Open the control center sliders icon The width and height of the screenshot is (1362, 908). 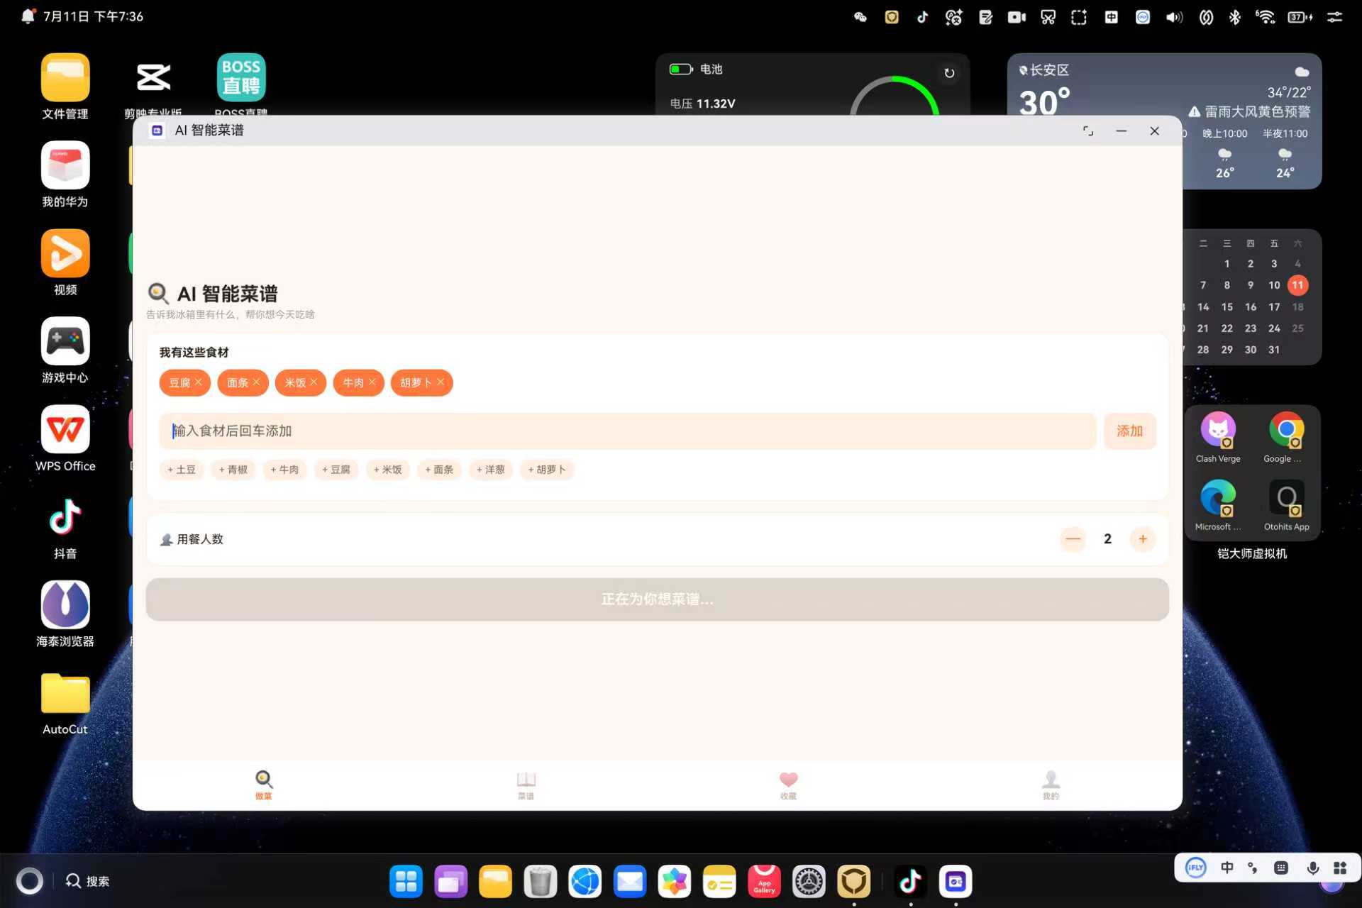pyautogui.click(x=1334, y=17)
